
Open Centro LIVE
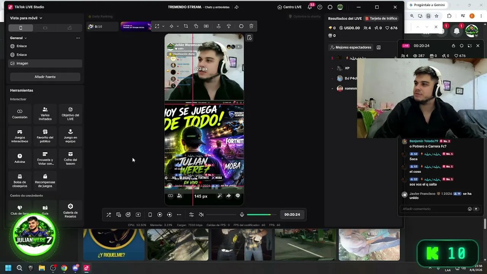point(290,7)
